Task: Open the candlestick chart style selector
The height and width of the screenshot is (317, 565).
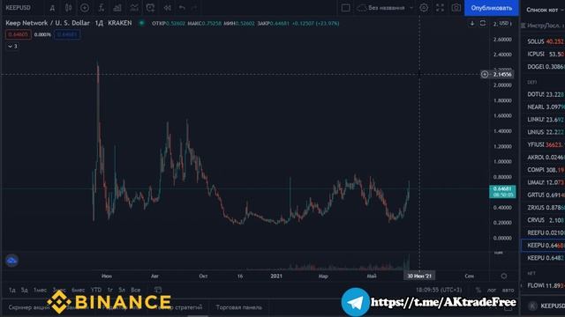Action: click(68, 8)
